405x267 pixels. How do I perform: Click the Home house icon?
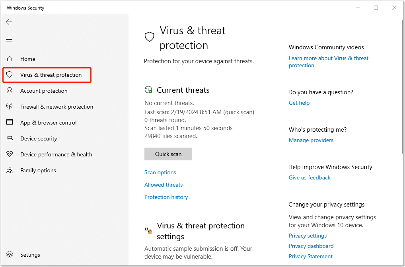coord(10,59)
